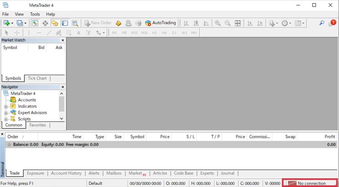Select the Bar Chart type icon

(186, 23)
